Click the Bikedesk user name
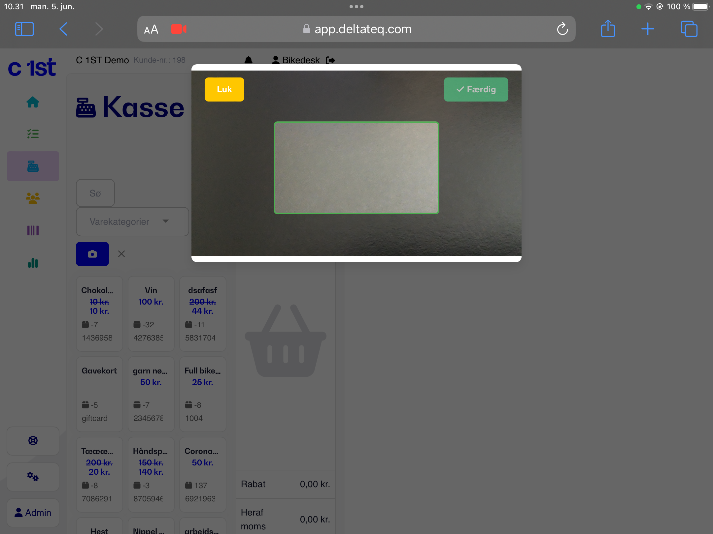This screenshot has width=713, height=534. point(301,60)
